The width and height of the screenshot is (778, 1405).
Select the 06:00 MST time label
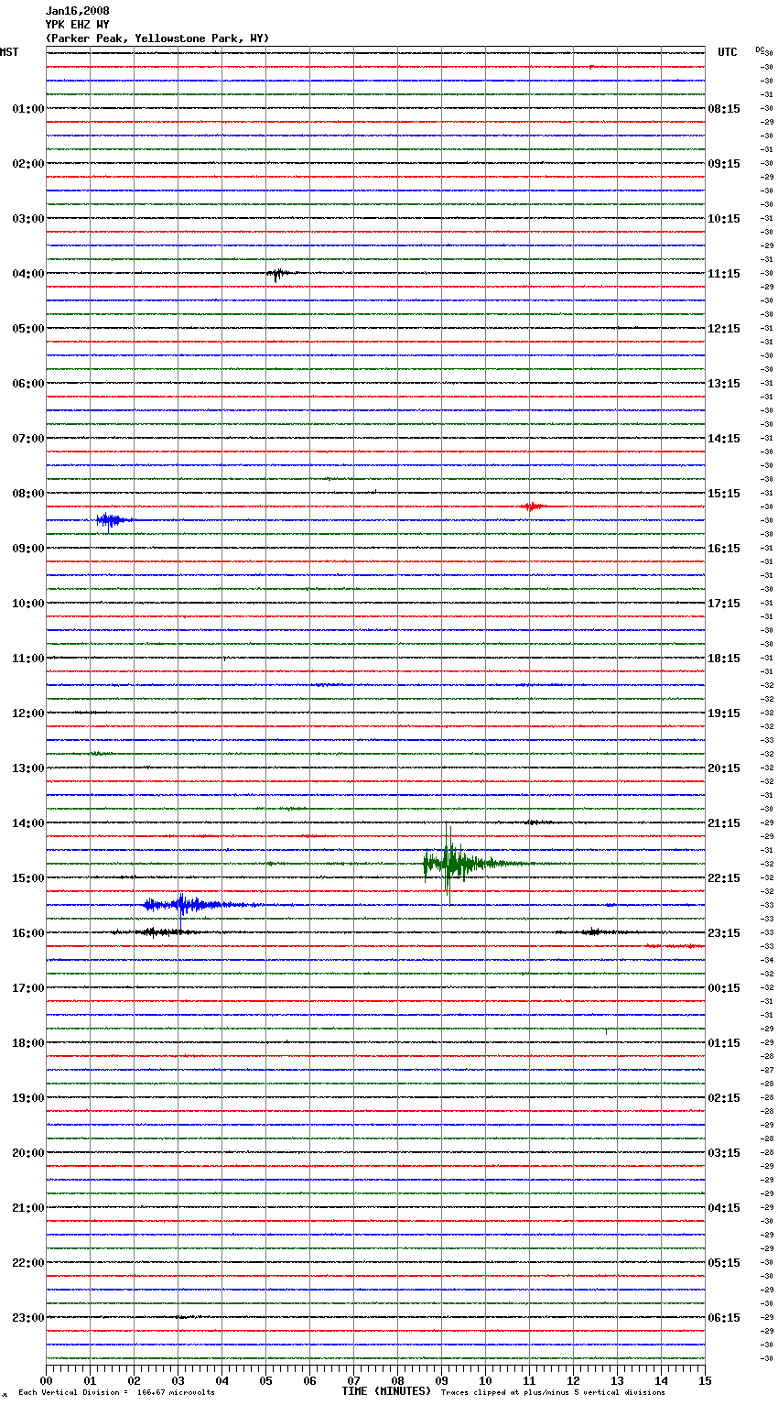[28, 384]
